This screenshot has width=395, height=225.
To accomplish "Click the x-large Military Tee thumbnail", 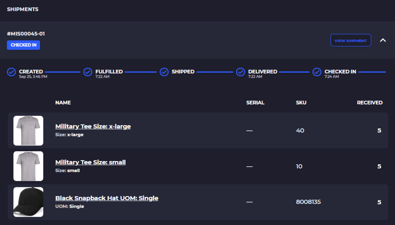I will pos(28,130).
